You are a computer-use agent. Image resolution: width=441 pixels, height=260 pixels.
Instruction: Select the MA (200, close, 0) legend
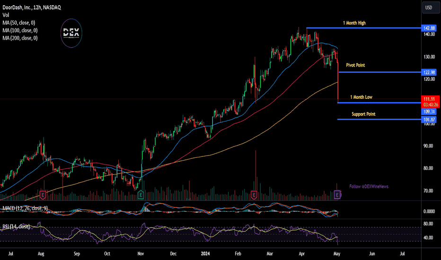tap(20, 38)
